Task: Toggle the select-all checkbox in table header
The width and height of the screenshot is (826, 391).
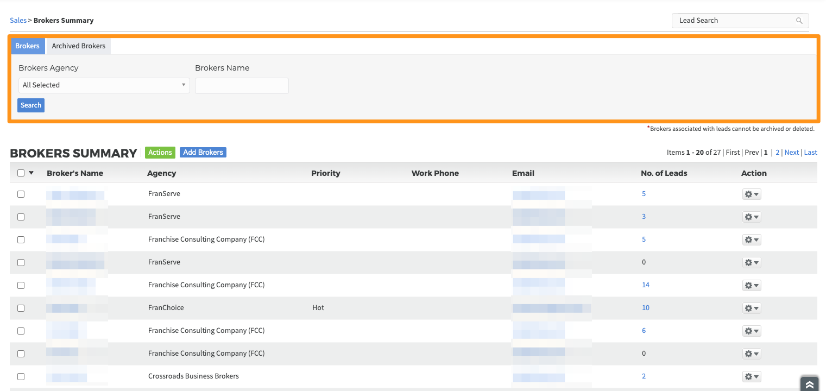Action: coord(21,173)
